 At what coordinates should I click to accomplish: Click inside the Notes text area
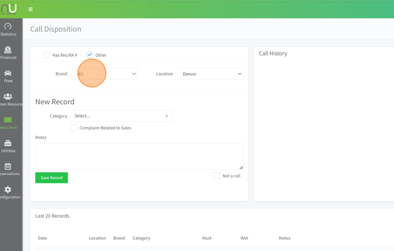click(x=139, y=156)
